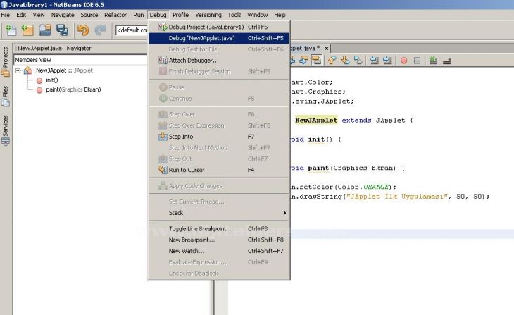This screenshot has width=514, height=315.
Task: Choose New Watch menu entry
Action: [219, 251]
